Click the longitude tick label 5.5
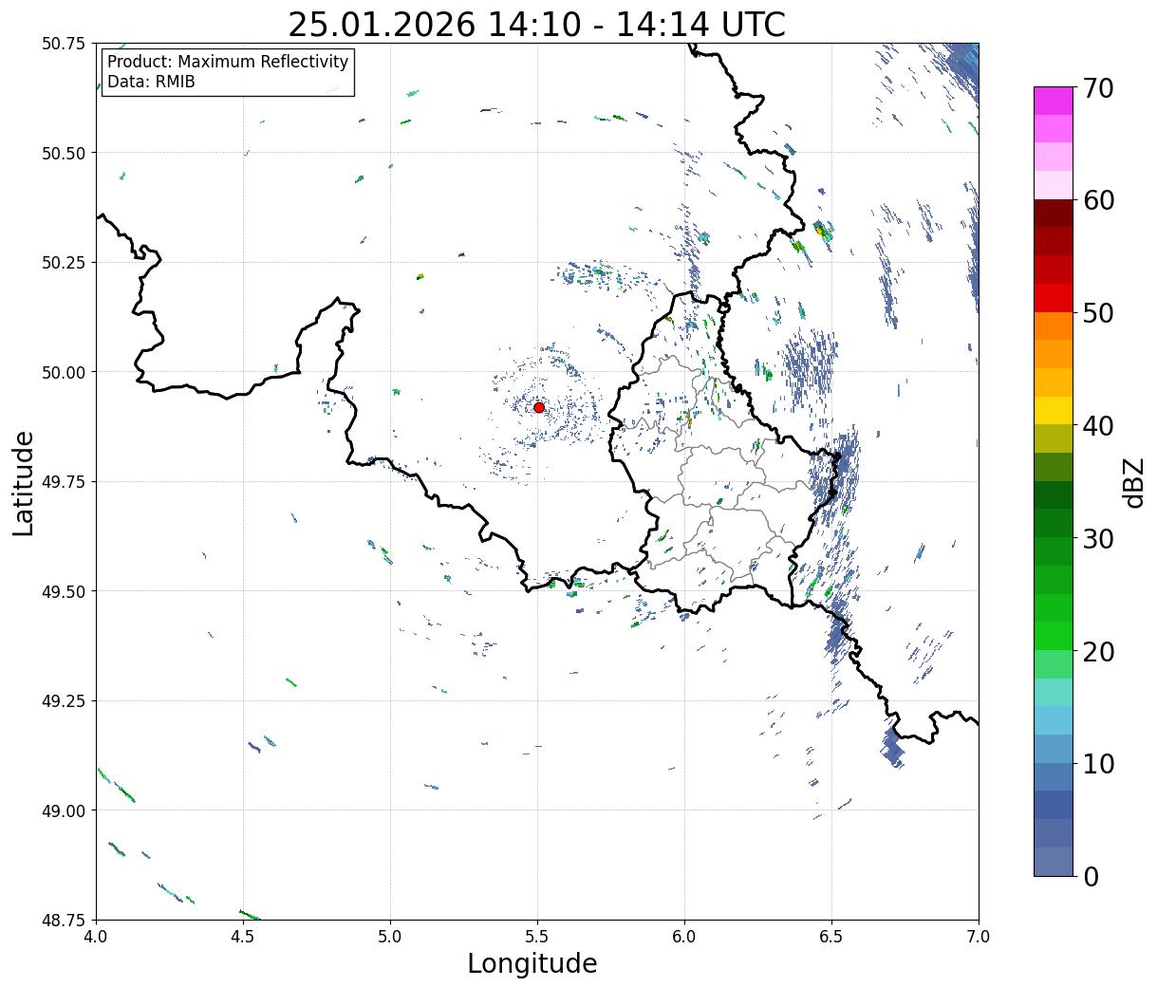 [x=537, y=937]
